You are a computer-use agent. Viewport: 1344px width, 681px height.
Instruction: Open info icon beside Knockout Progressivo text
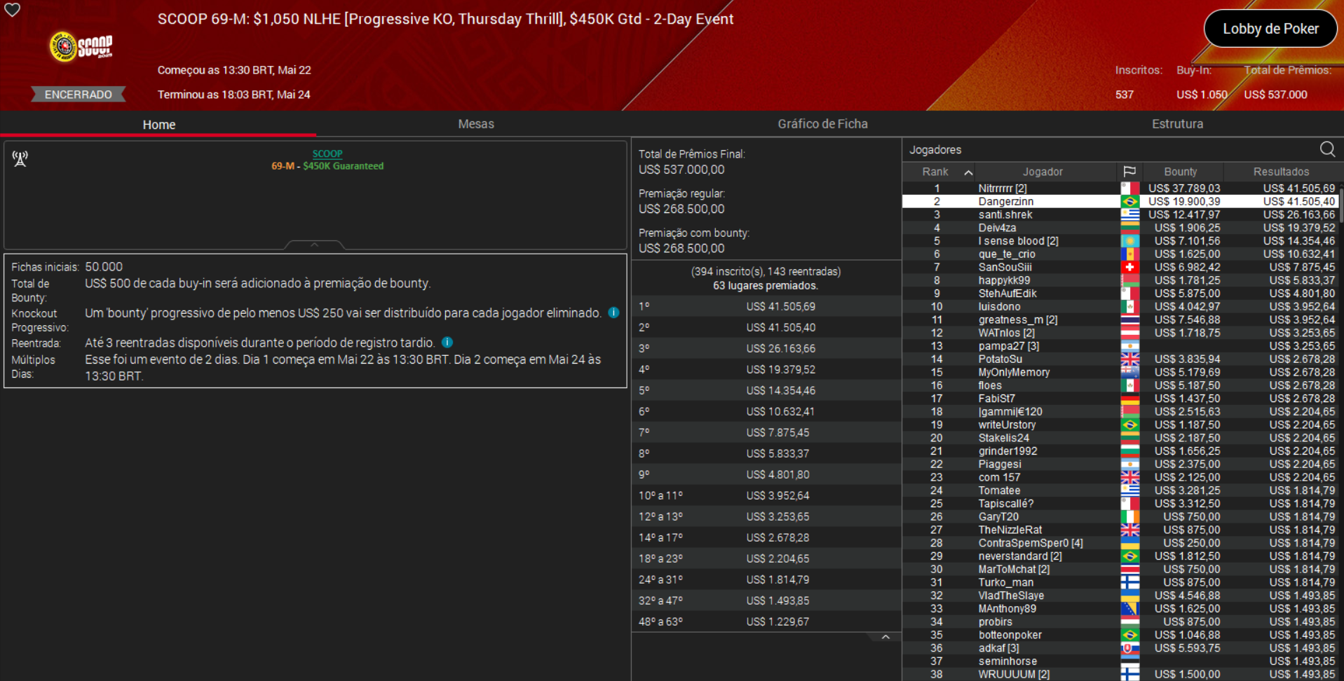(613, 312)
